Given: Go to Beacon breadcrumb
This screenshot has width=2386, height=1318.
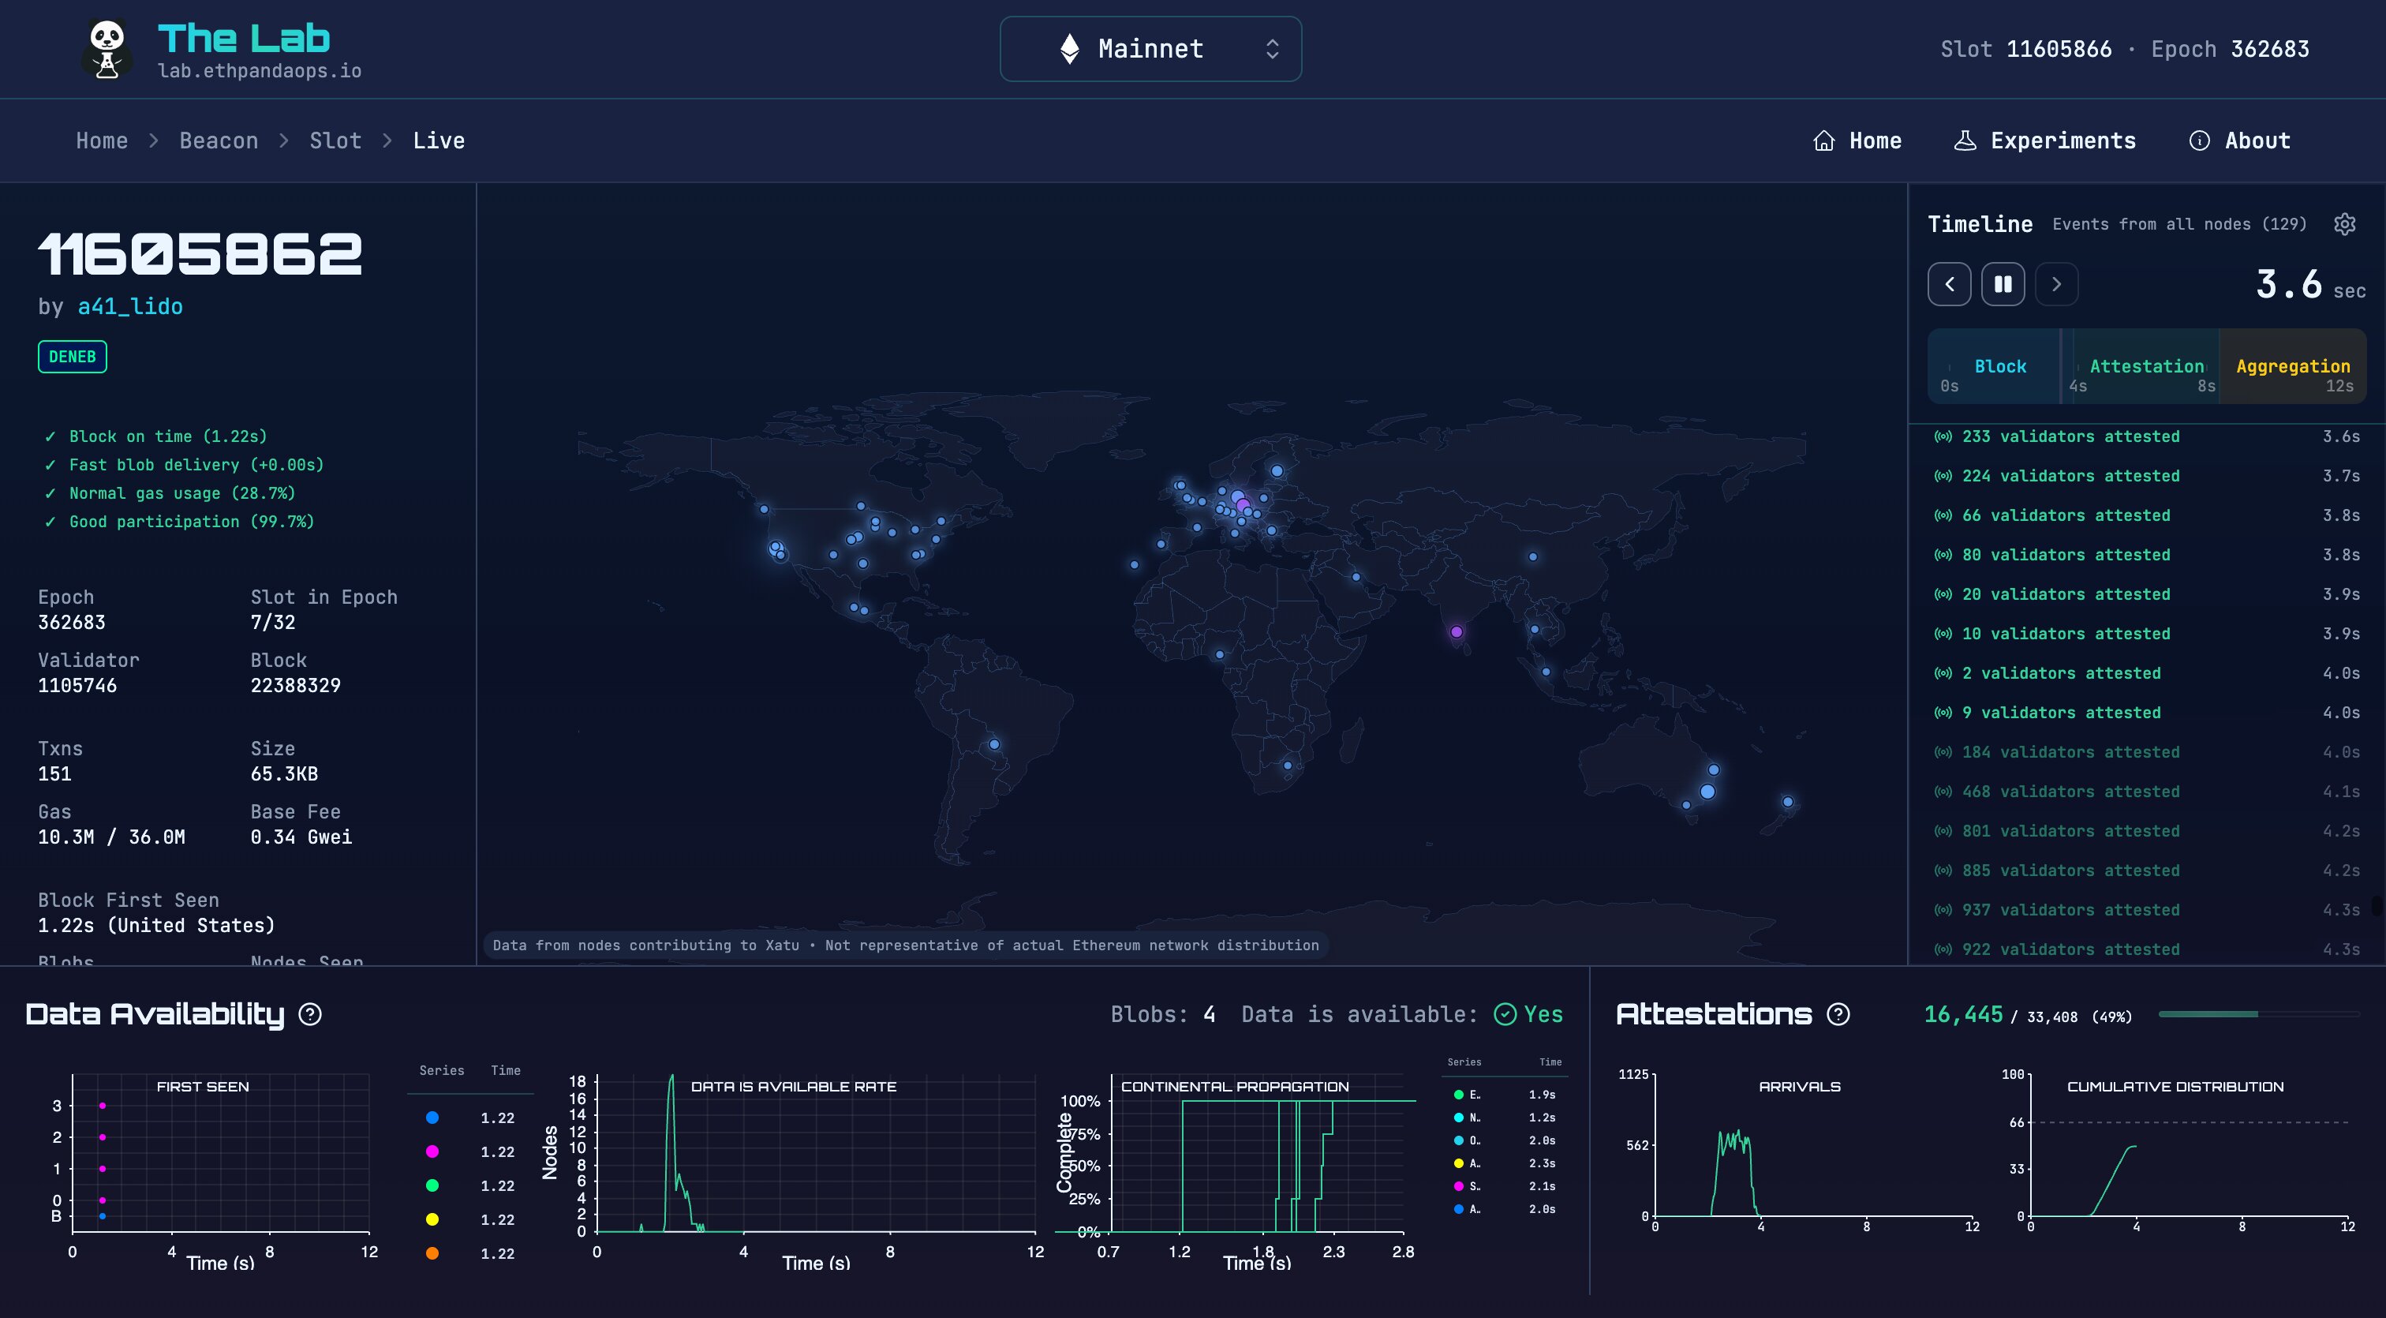Looking at the screenshot, I should [x=219, y=140].
